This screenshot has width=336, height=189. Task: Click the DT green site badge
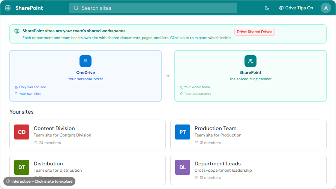(22, 167)
